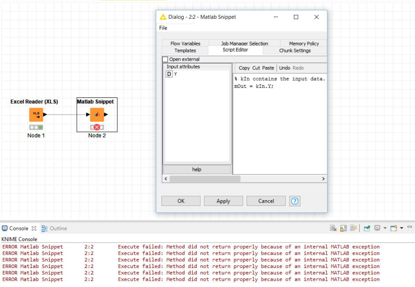Click in script line mOut = kIn.Y
The height and width of the screenshot is (287, 415).
pyautogui.click(x=254, y=86)
